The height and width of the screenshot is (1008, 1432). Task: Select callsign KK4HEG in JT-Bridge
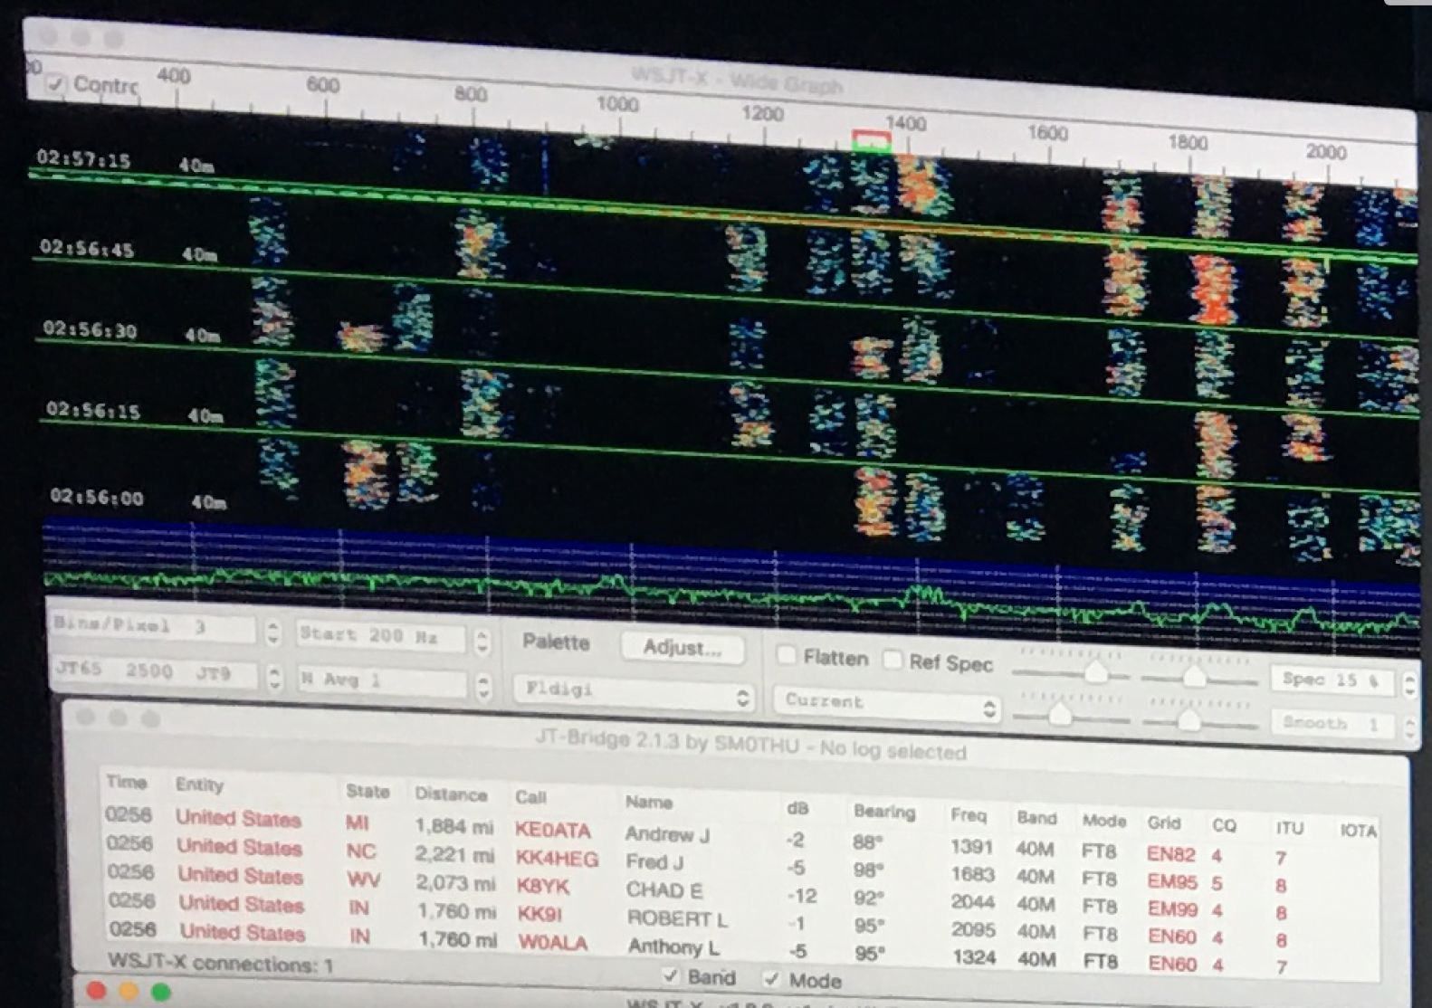coord(557,859)
